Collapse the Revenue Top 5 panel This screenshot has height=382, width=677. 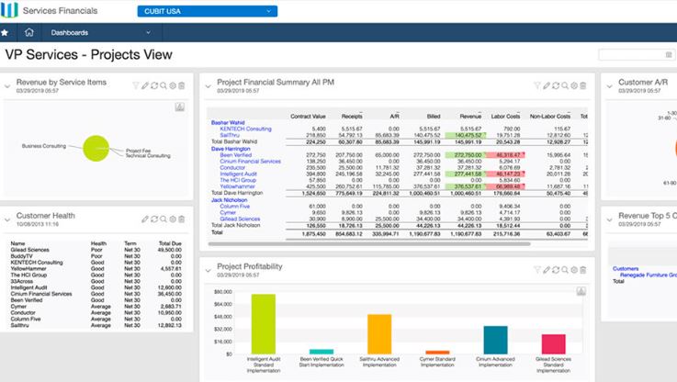pos(610,219)
